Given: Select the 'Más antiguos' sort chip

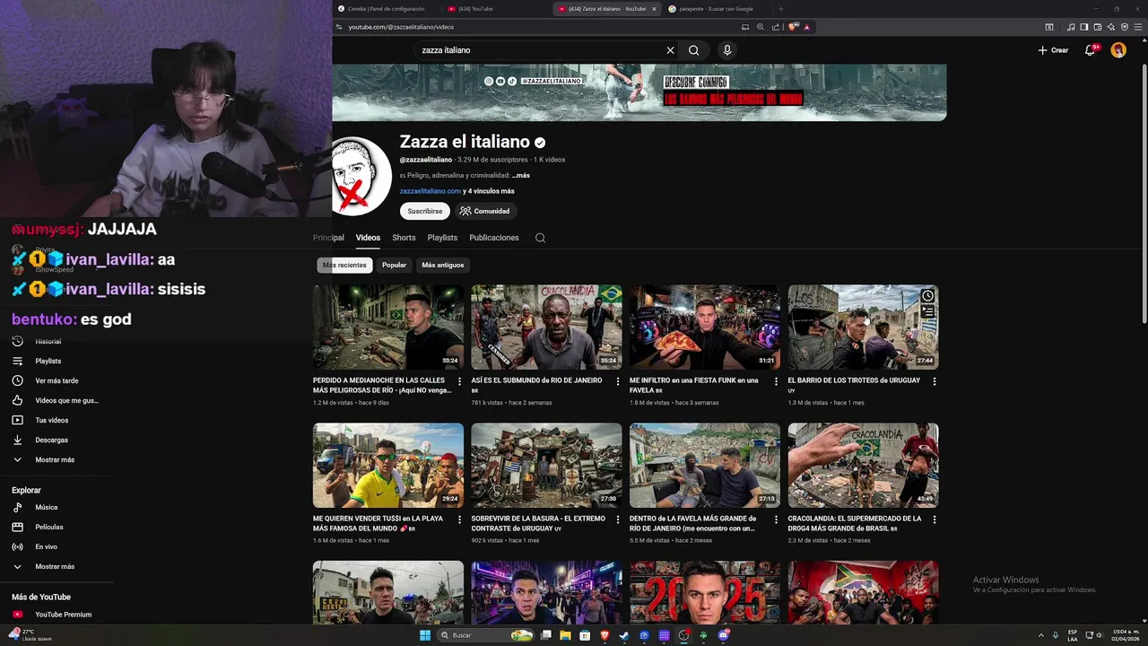Looking at the screenshot, I should click(x=443, y=265).
